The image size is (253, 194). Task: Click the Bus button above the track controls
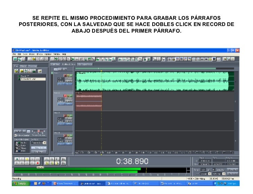pyautogui.click(x=65, y=69)
